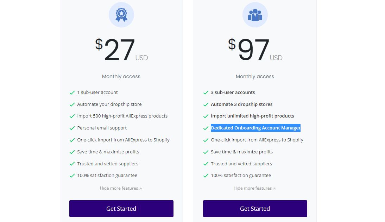Image resolution: width=385 pixels, height=222 pixels.
Task: Click the $97 USD price heading
Action: pos(255,50)
